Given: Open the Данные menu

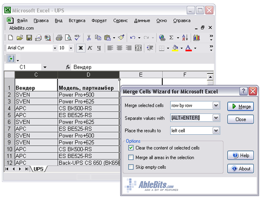Looking at the screenshot, I should click(x=142, y=20).
